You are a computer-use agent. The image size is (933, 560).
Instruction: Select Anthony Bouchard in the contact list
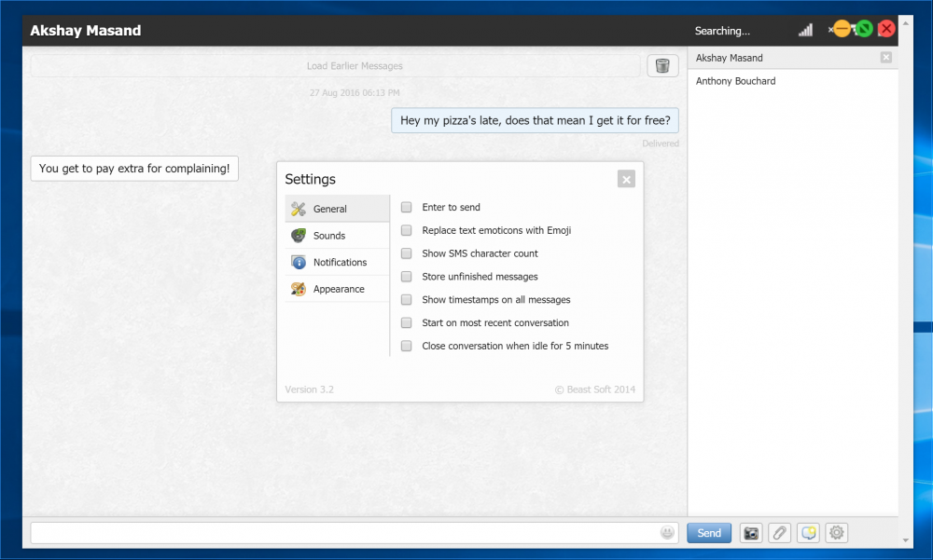(735, 81)
